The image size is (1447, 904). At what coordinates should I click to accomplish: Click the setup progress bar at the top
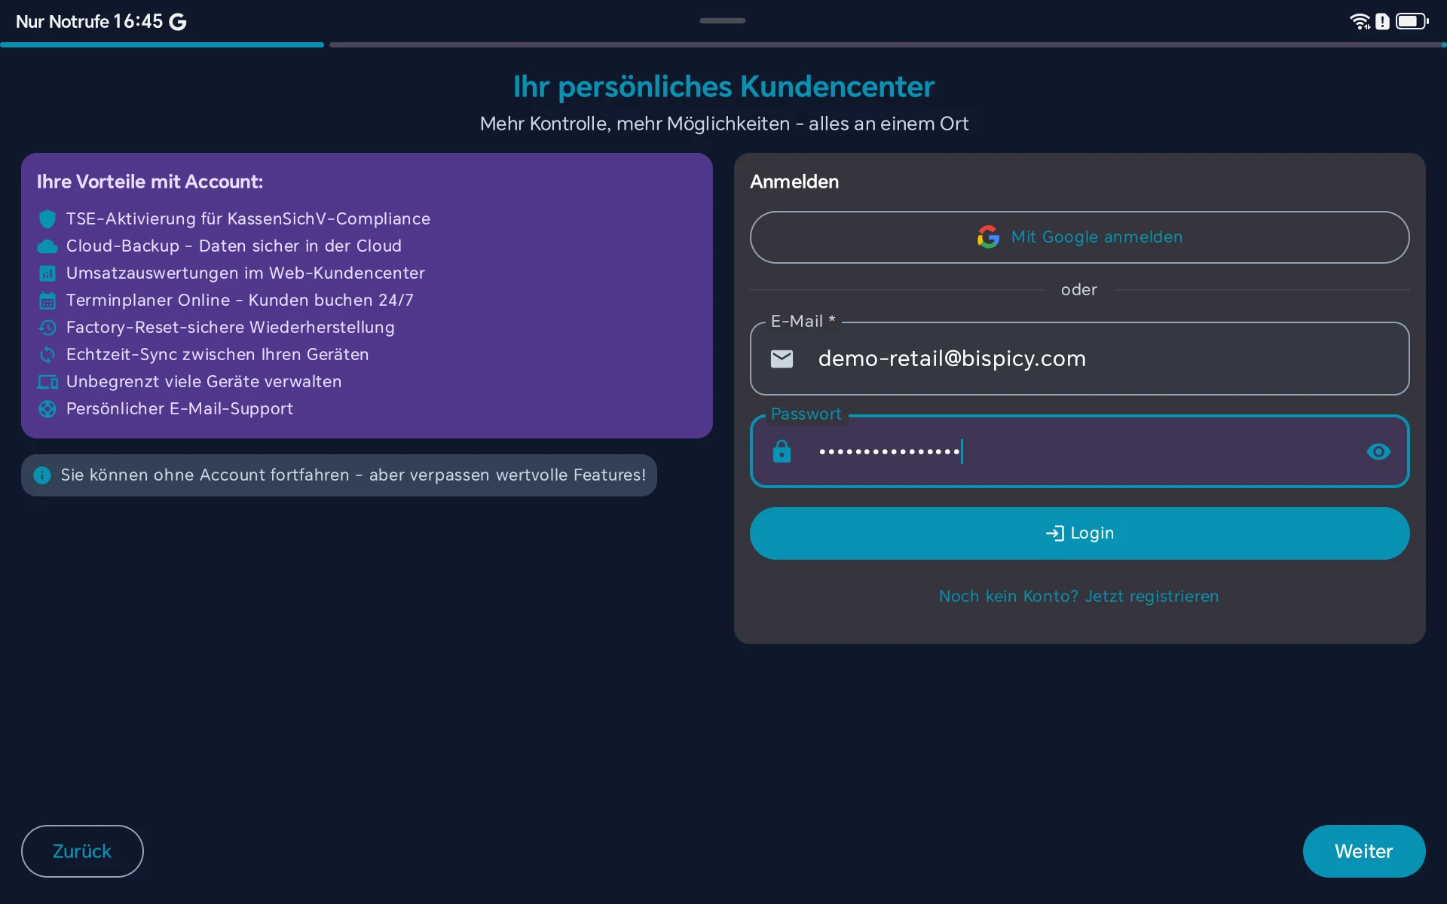tap(723, 45)
